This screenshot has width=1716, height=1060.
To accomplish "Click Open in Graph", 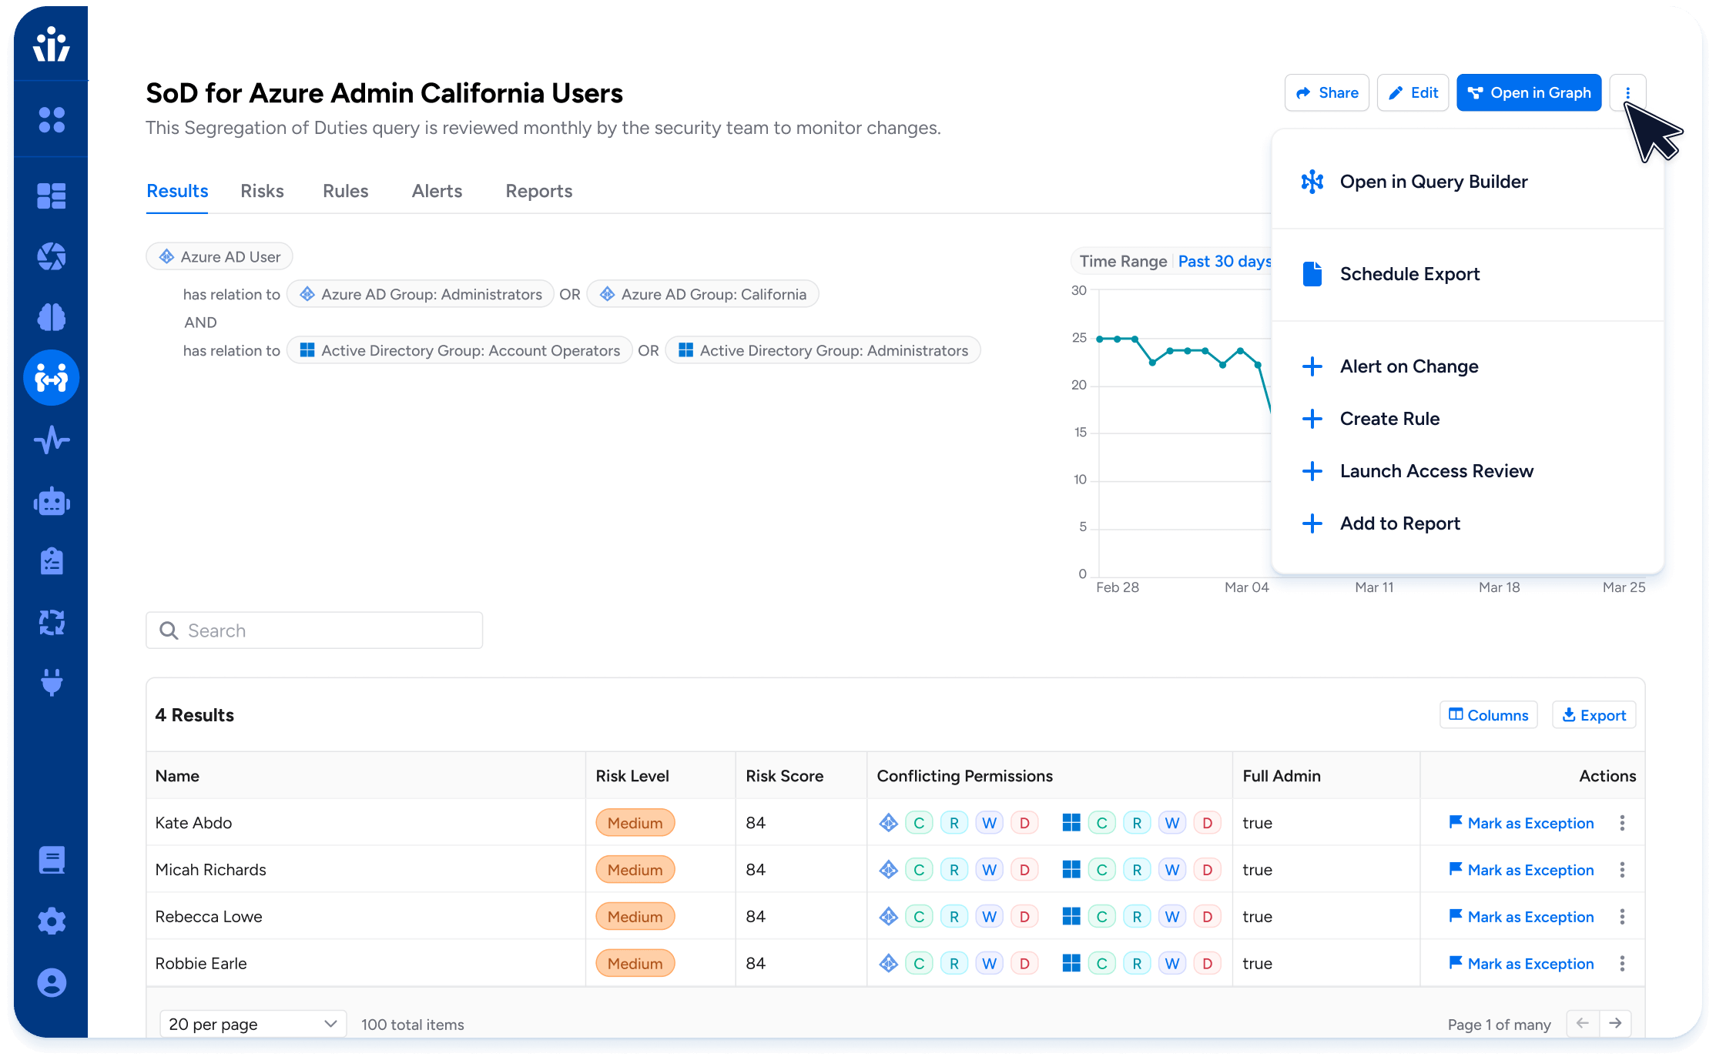I will coord(1529,93).
